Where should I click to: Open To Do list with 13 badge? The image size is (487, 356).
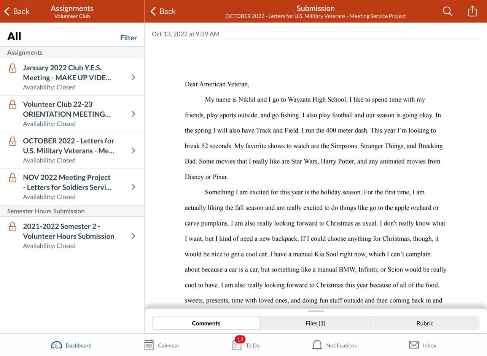tap(246, 345)
